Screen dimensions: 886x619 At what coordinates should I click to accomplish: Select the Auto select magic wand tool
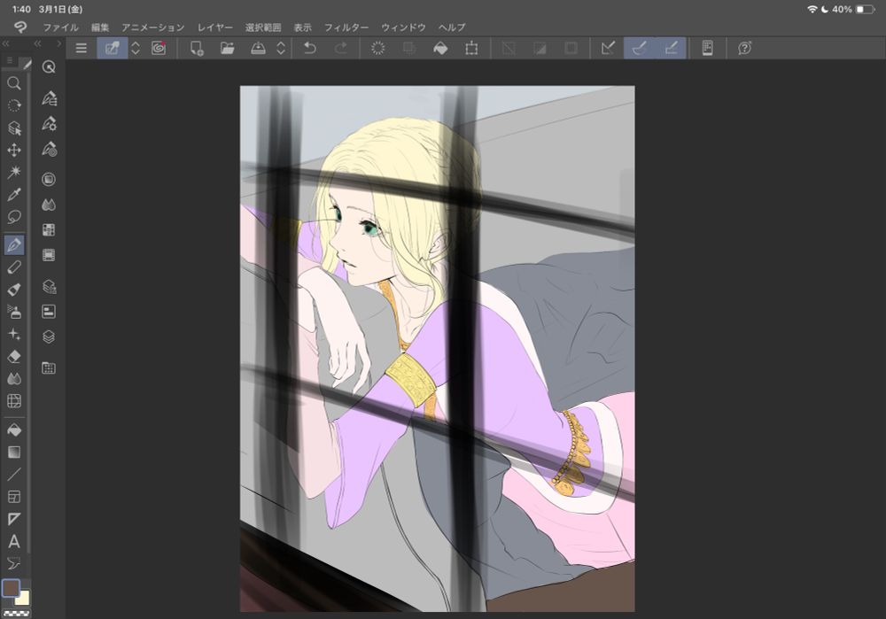coord(14,172)
